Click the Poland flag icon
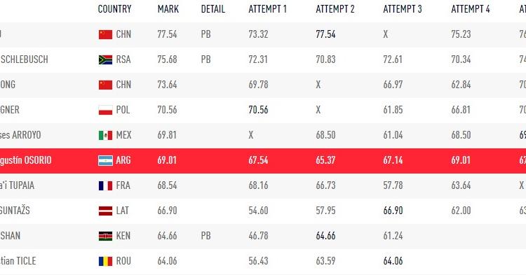This screenshot has width=526, height=275. pos(105,110)
